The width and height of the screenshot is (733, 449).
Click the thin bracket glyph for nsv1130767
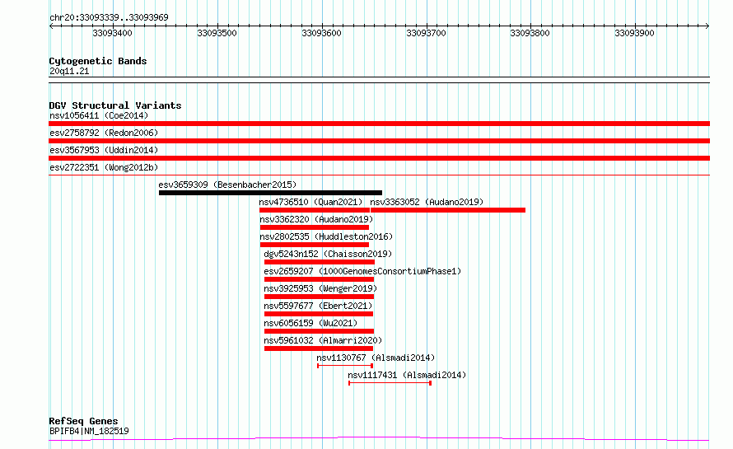click(x=345, y=366)
